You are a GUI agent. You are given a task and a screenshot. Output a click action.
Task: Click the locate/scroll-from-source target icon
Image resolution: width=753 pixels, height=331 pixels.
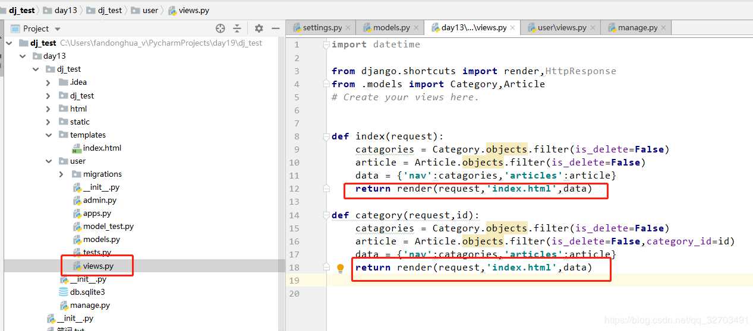220,28
